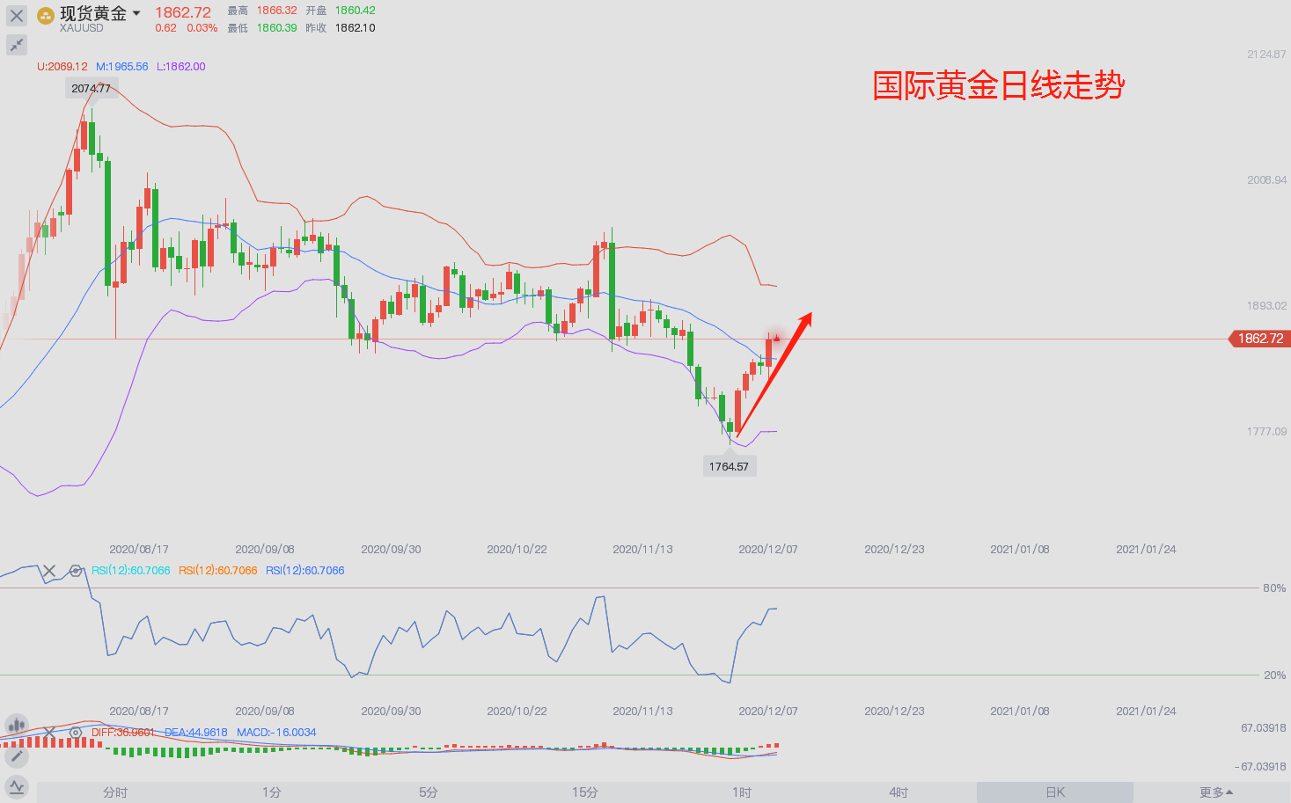This screenshot has width=1291, height=803.
Task: Open the candlestick chart type button
Action: 17,726
